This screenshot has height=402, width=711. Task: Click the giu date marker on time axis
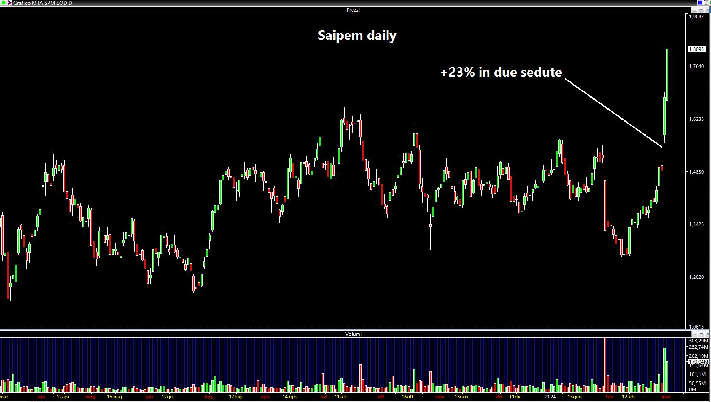click(149, 397)
